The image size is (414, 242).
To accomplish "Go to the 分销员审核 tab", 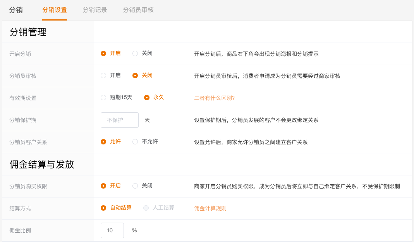I will (x=138, y=10).
